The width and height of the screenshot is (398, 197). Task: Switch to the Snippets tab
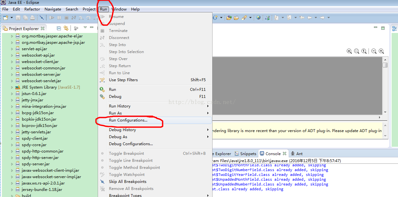(x=245, y=154)
